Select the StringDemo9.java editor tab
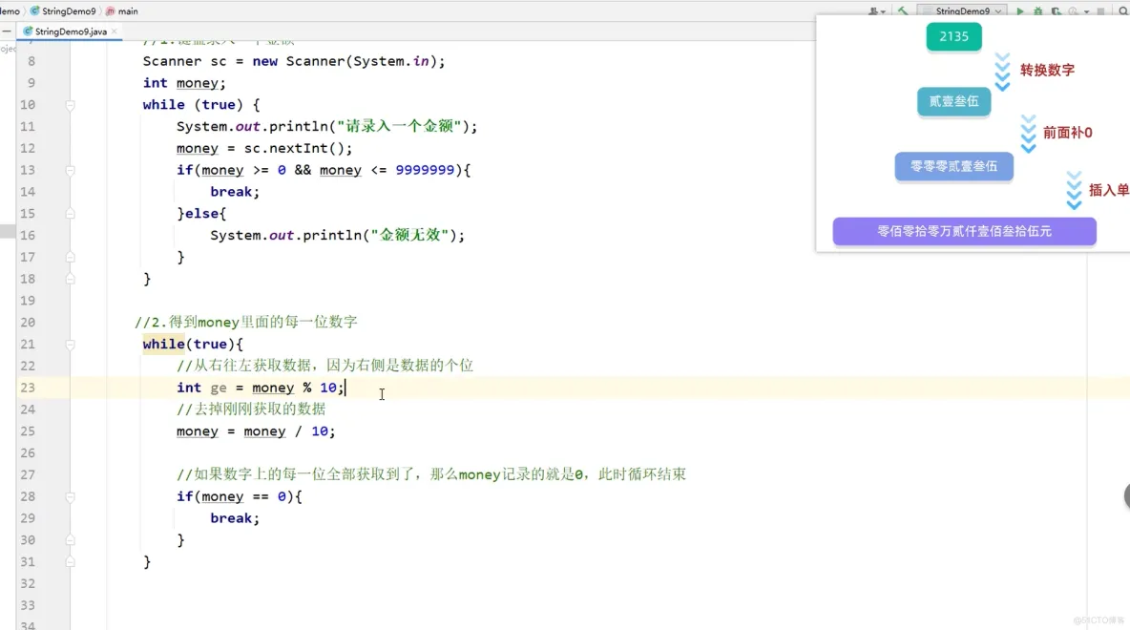The width and height of the screenshot is (1130, 630). [x=71, y=31]
